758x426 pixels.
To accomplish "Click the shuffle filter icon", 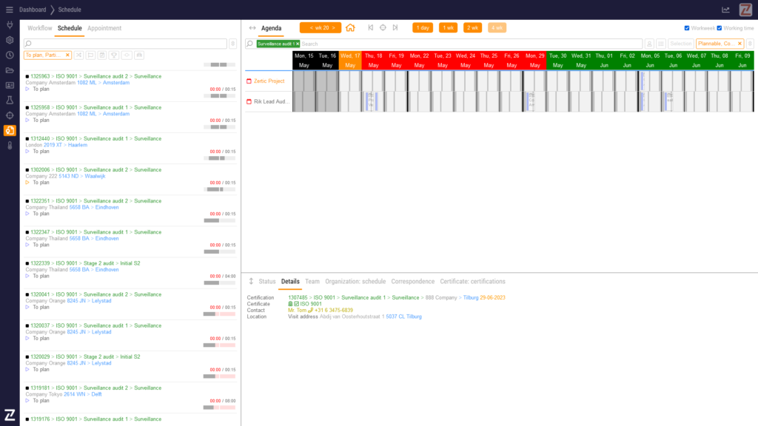I will pyautogui.click(x=78, y=55).
